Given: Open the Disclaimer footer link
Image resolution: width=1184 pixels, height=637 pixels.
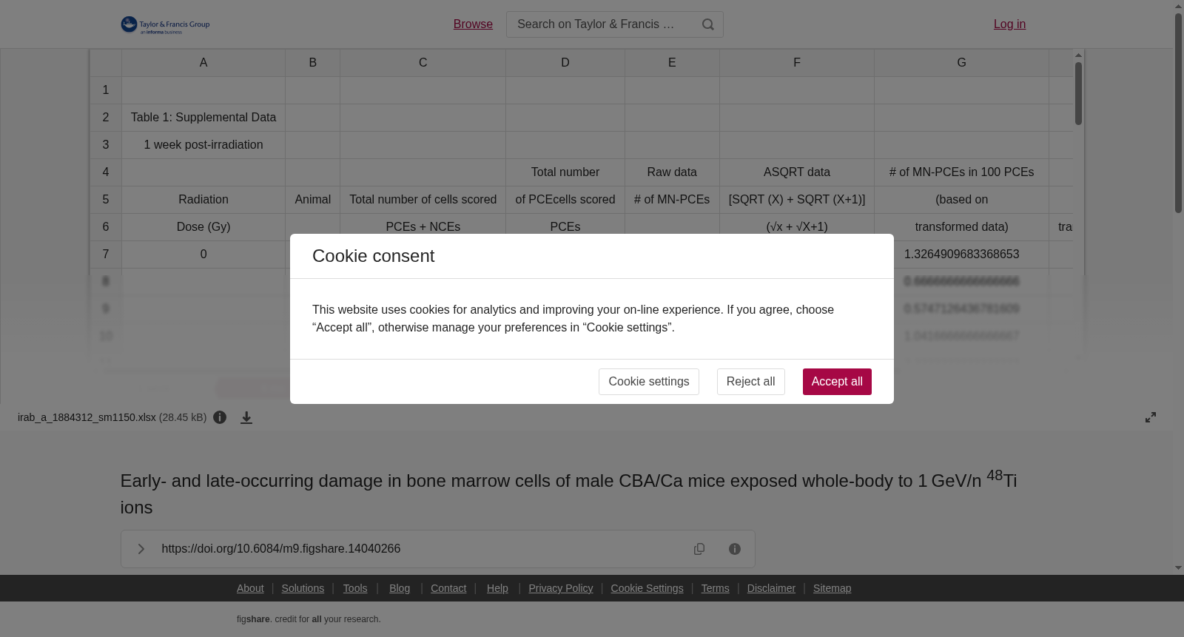Looking at the screenshot, I should point(771,588).
